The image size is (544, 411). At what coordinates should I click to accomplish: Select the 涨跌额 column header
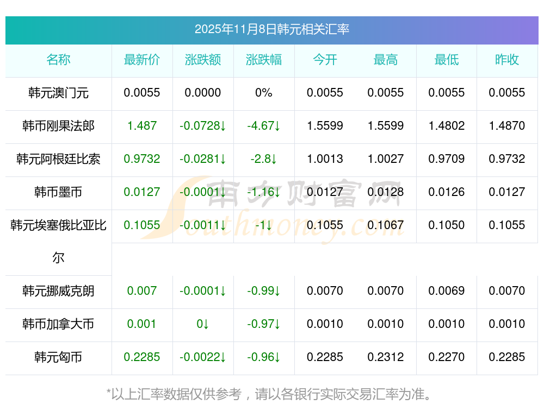(203, 60)
